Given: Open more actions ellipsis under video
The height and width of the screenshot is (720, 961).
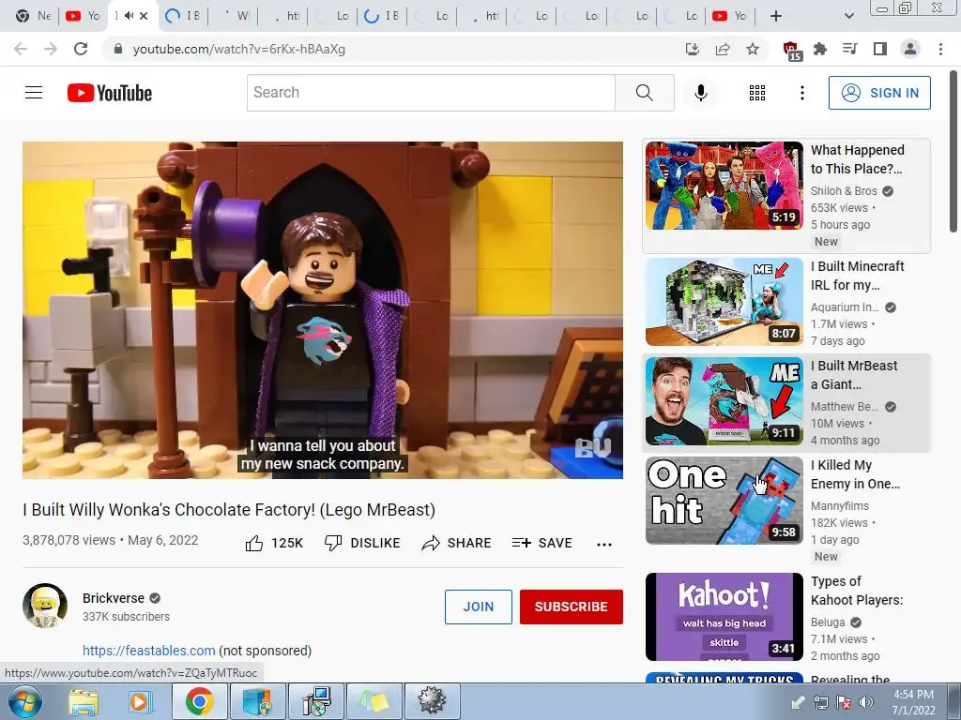Looking at the screenshot, I should 604,544.
